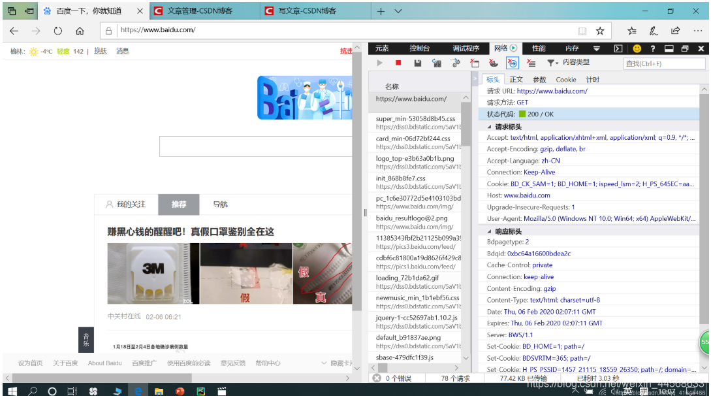Viewport: 711px width, 396px height.
Task: Open the 3M mask thumbnail image
Action: (x=153, y=274)
